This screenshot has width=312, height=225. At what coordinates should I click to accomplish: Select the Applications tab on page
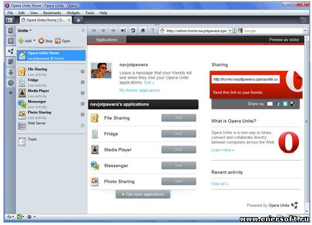tap(106, 40)
